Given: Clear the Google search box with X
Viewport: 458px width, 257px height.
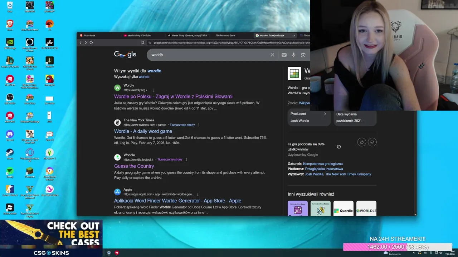Looking at the screenshot, I should (x=272, y=55).
